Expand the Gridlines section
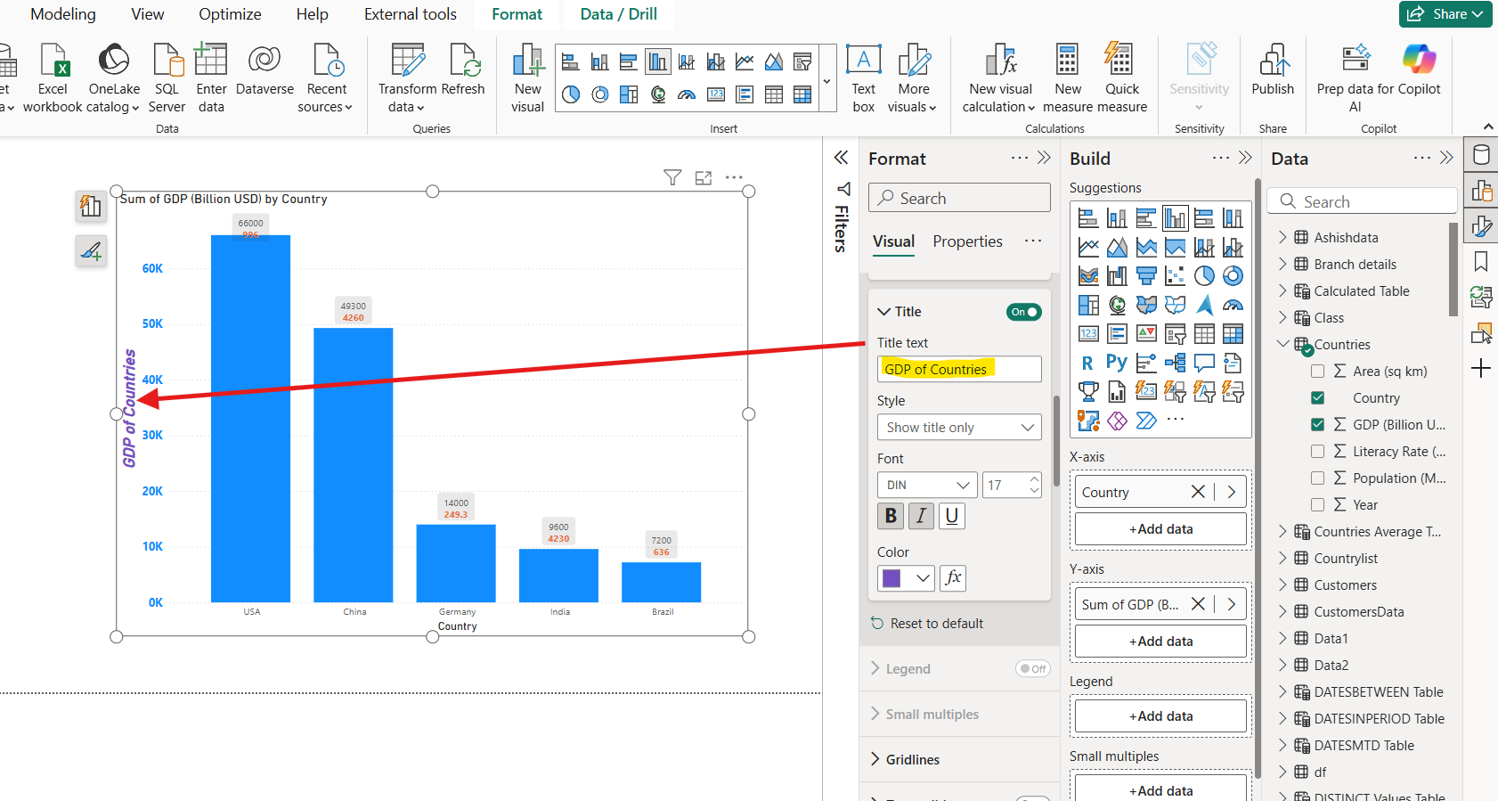 point(911,759)
